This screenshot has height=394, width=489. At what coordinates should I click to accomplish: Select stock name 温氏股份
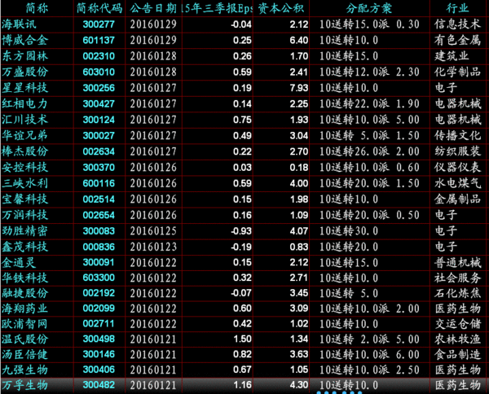click(25, 339)
